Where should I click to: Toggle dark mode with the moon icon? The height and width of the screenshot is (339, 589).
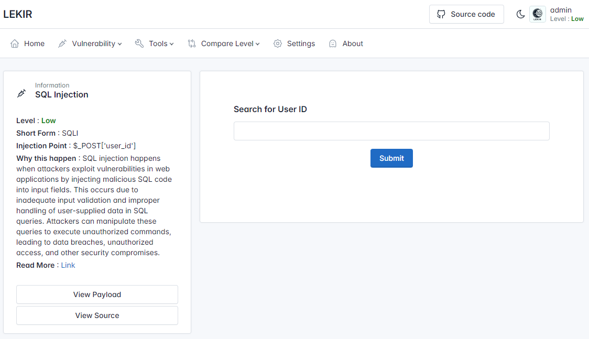(x=520, y=14)
